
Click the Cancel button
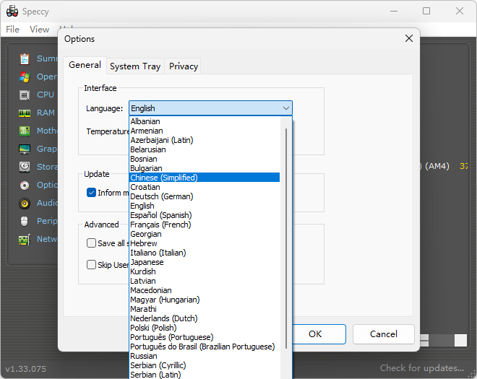pos(383,334)
